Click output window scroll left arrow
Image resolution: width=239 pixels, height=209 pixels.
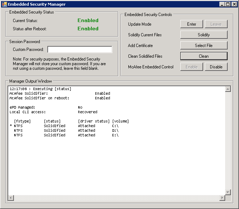(x=11, y=198)
